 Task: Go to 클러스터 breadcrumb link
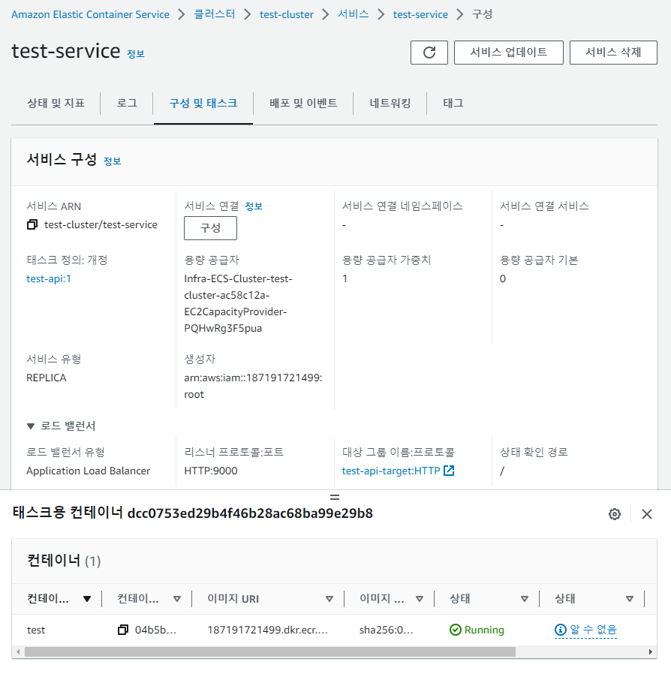click(x=215, y=14)
